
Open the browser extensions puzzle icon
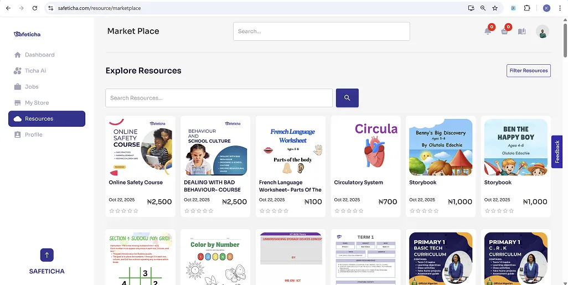527,8
